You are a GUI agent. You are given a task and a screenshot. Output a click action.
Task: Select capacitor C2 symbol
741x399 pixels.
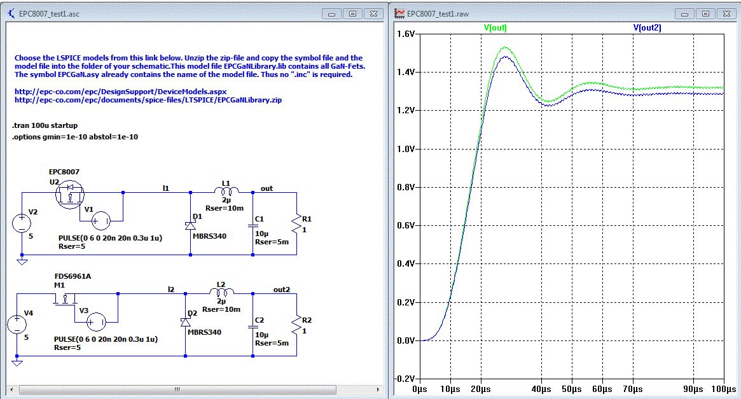point(253,327)
